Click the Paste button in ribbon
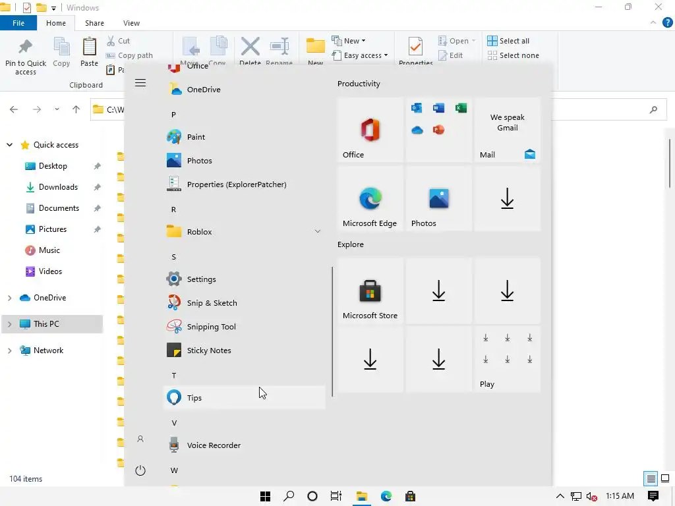Viewport: 675px width, 506px height. point(89,53)
